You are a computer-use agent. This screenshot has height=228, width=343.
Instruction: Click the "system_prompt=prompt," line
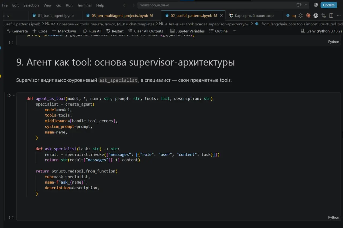click(69, 126)
